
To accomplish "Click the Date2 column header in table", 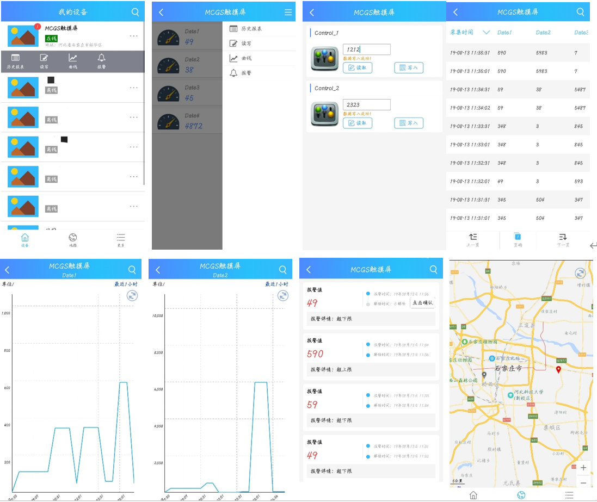I will (x=543, y=33).
